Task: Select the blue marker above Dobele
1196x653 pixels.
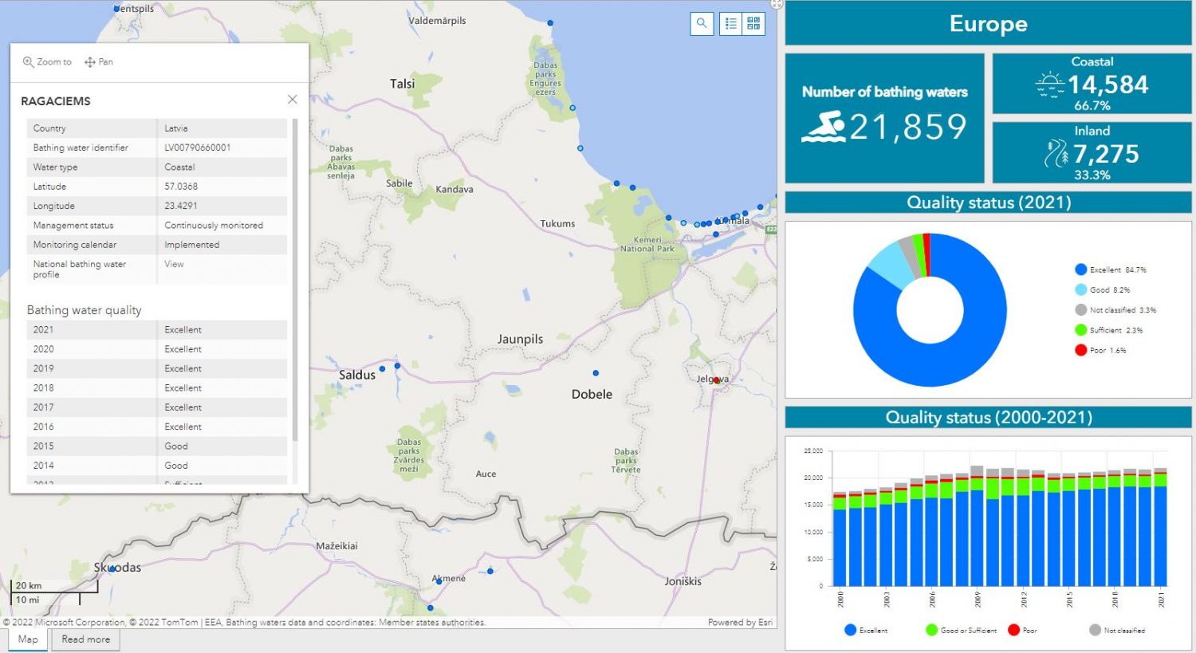Action: click(x=596, y=373)
